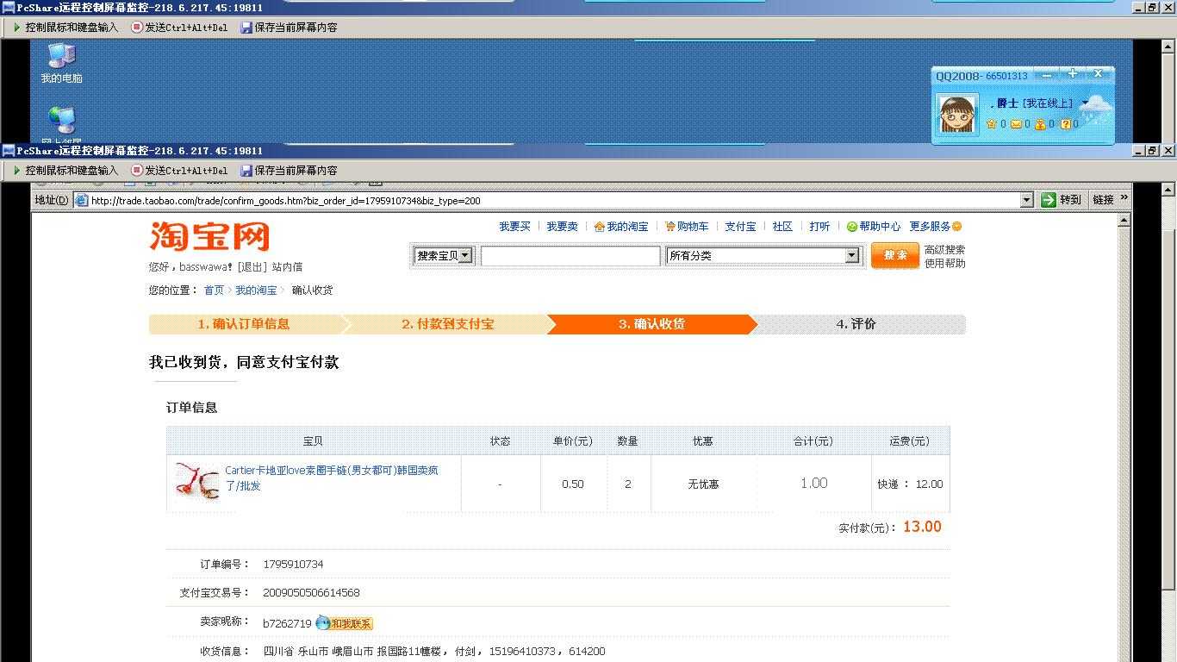Image resolution: width=1177 pixels, height=662 pixels.
Task: Click the QQ question mark icon
Action: point(1065,124)
